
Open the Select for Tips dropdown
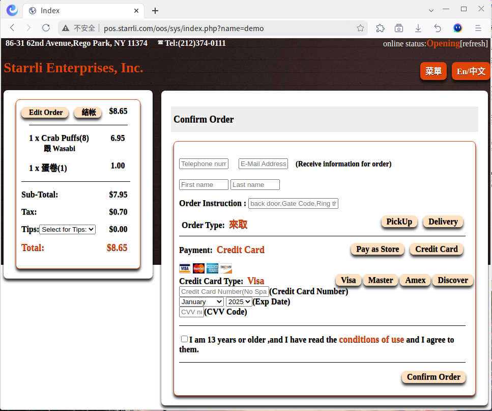67,230
